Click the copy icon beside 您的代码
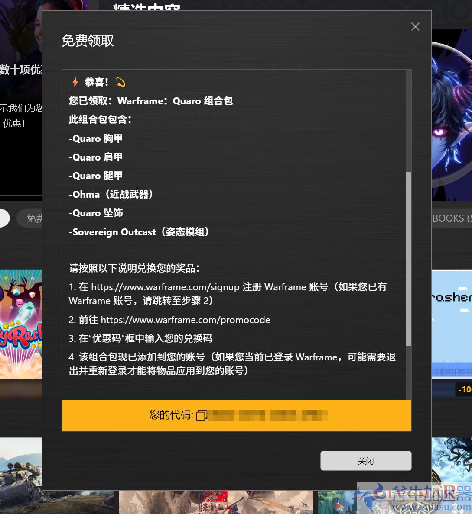Image resolution: width=472 pixels, height=514 pixels. coord(201,415)
